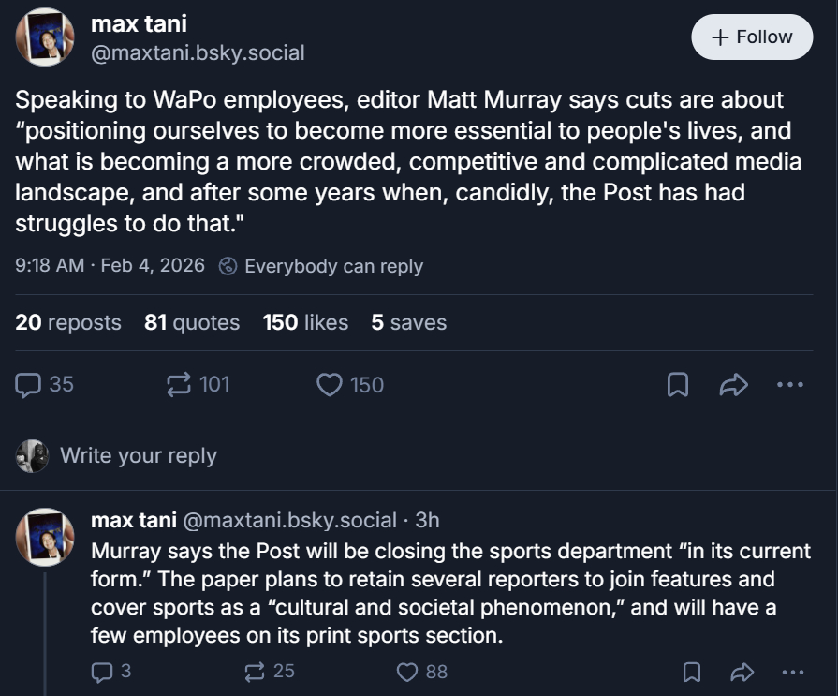The width and height of the screenshot is (838, 696).
Task: Click the 'Write your reply' field
Action: 139,456
